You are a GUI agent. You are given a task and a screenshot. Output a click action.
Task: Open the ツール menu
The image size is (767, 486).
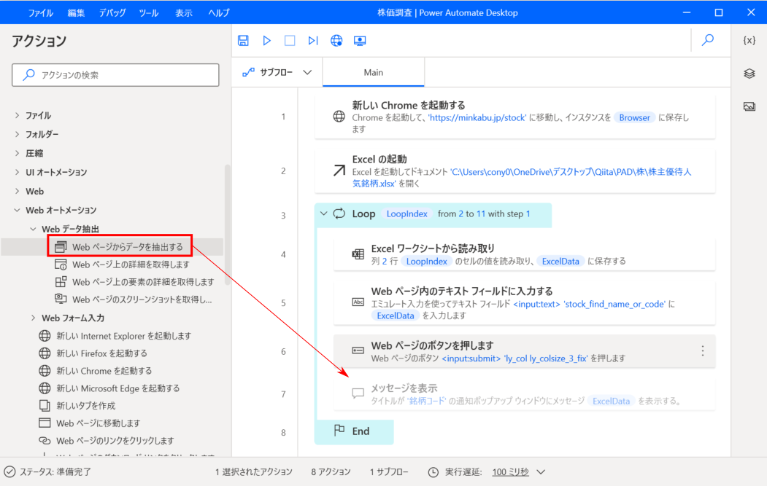148,13
